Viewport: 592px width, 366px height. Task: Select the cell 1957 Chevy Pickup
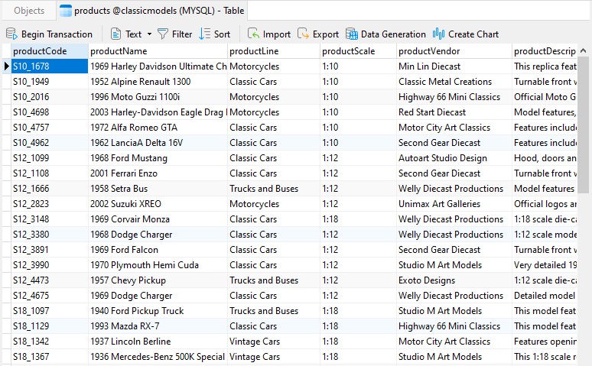coord(158,280)
